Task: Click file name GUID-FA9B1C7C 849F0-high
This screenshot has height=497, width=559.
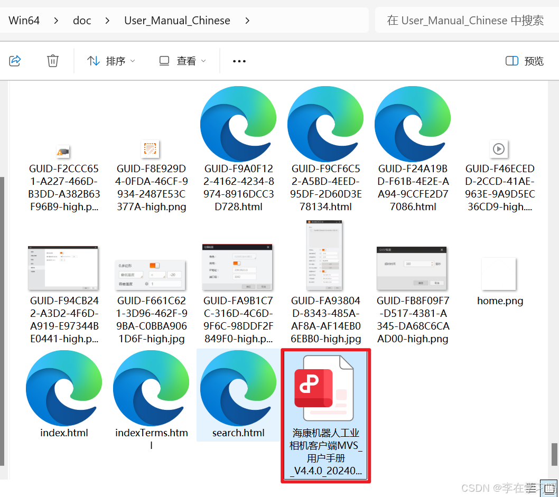Action: point(238,320)
